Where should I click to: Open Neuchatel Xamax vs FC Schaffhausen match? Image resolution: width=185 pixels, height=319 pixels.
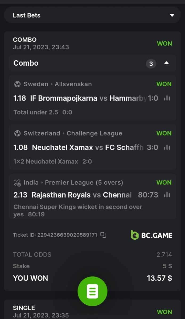pyautogui.click(x=88, y=148)
